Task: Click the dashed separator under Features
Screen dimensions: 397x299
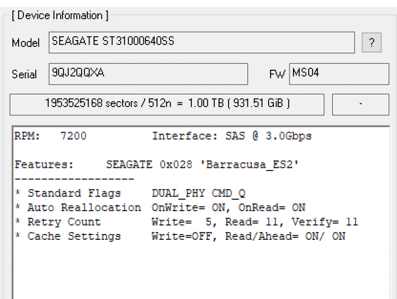Action: click(x=74, y=179)
